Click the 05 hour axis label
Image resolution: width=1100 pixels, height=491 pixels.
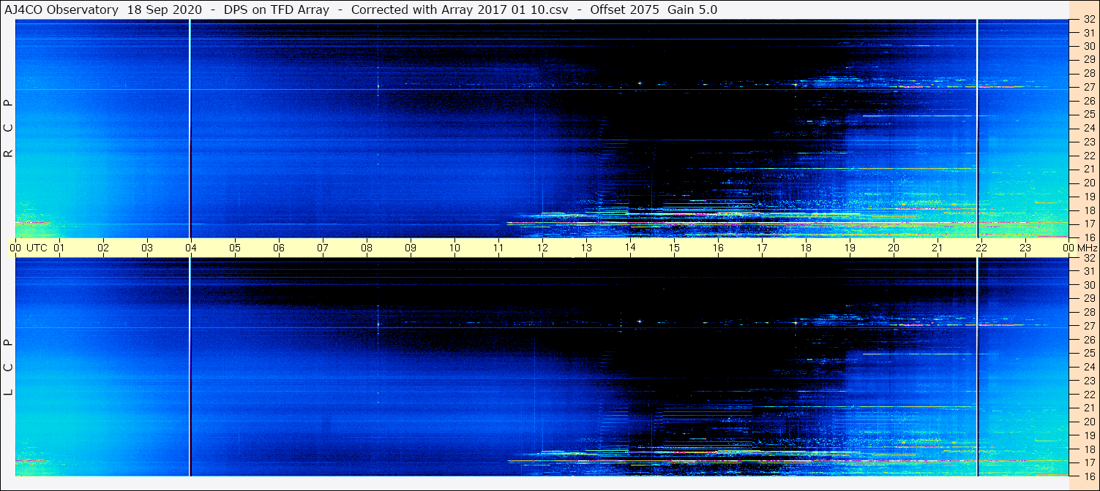[235, 248]
